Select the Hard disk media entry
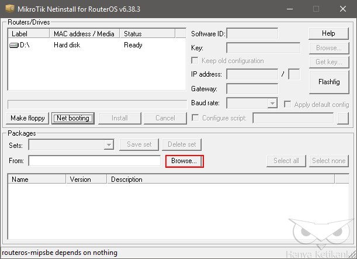Image resolution: width=357 pixels, height=259 pixels. (x=67, y=45)
